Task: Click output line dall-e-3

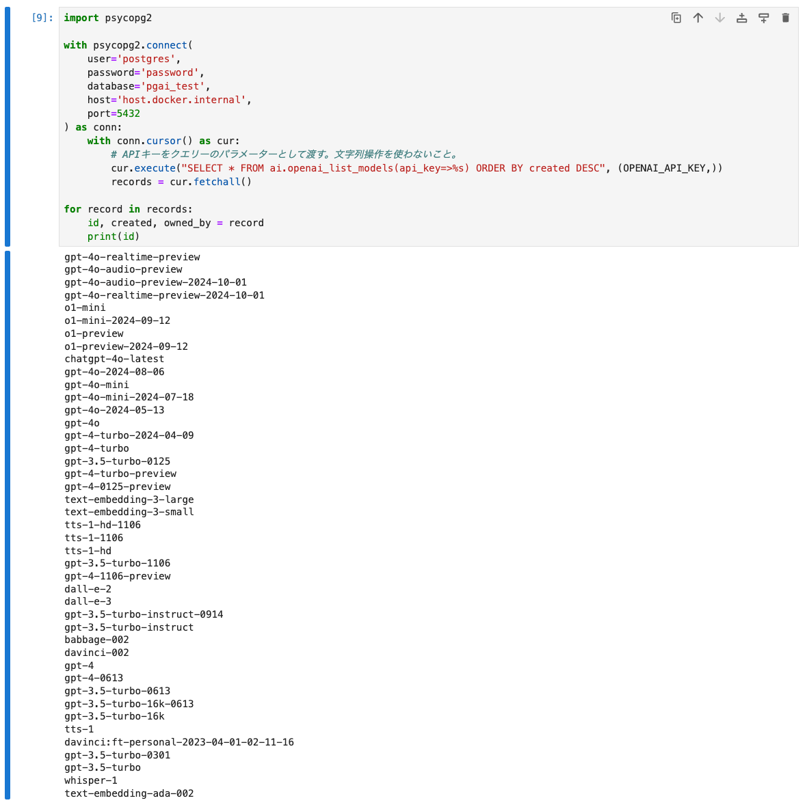Action: [x=88, y=601]
